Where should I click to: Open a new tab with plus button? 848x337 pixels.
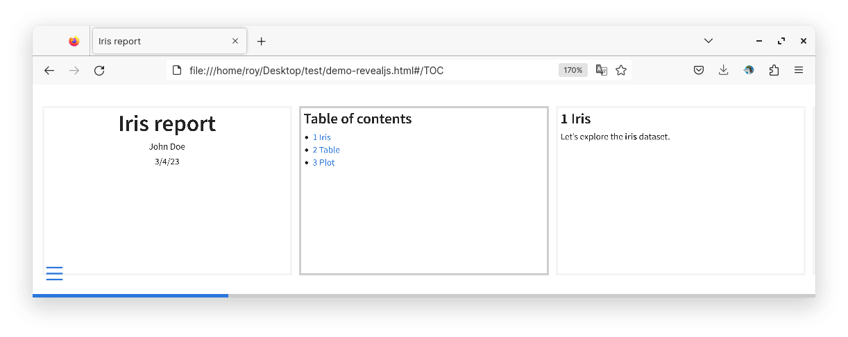click(261, 41)
